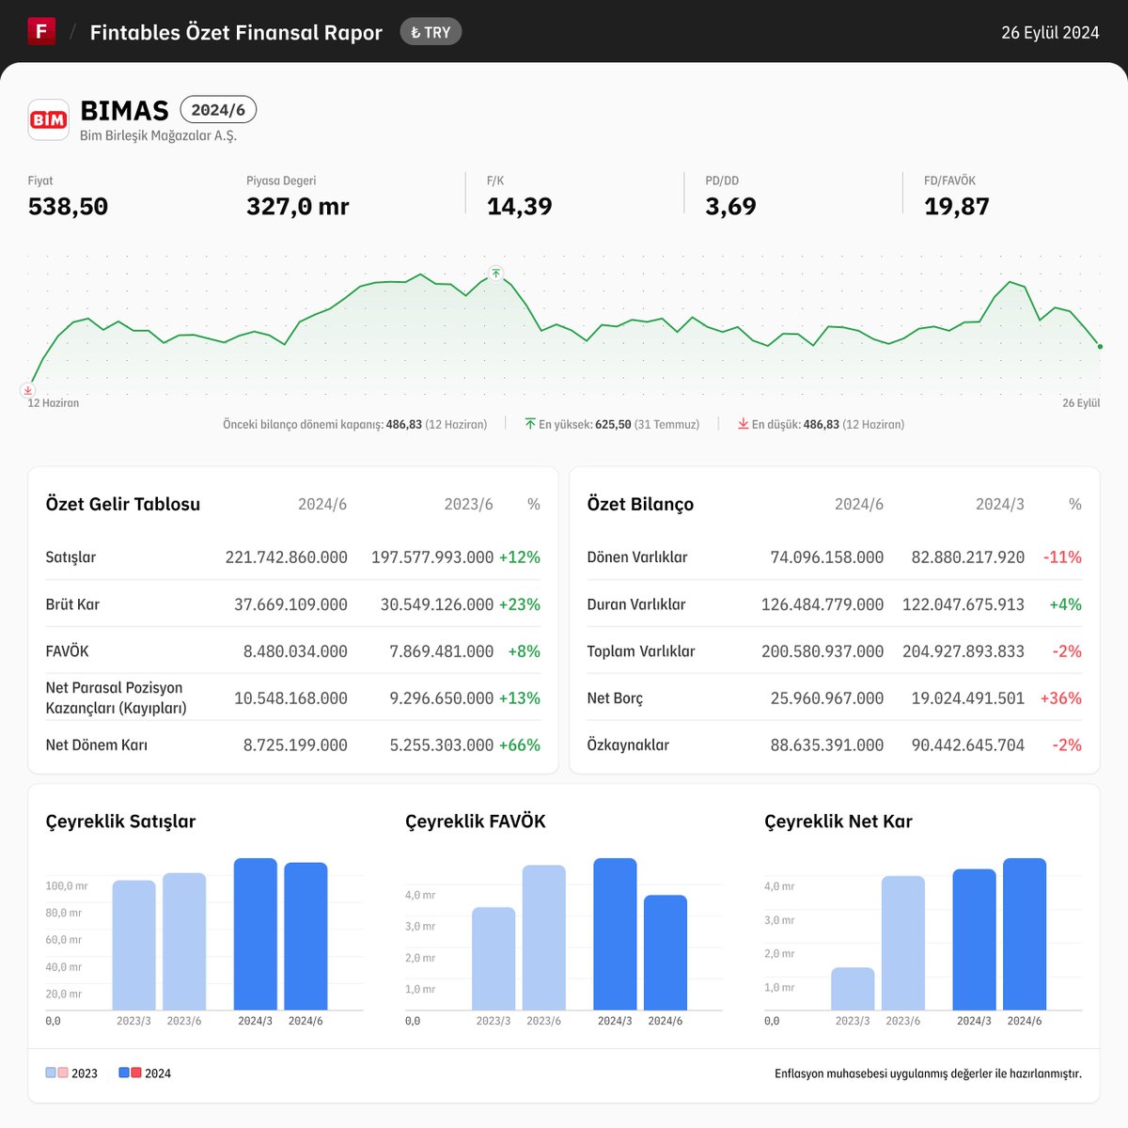Click the Çeyreklik Net Kar chart title
Screen dimensions: 1128x1128
(x=838, y=821)
